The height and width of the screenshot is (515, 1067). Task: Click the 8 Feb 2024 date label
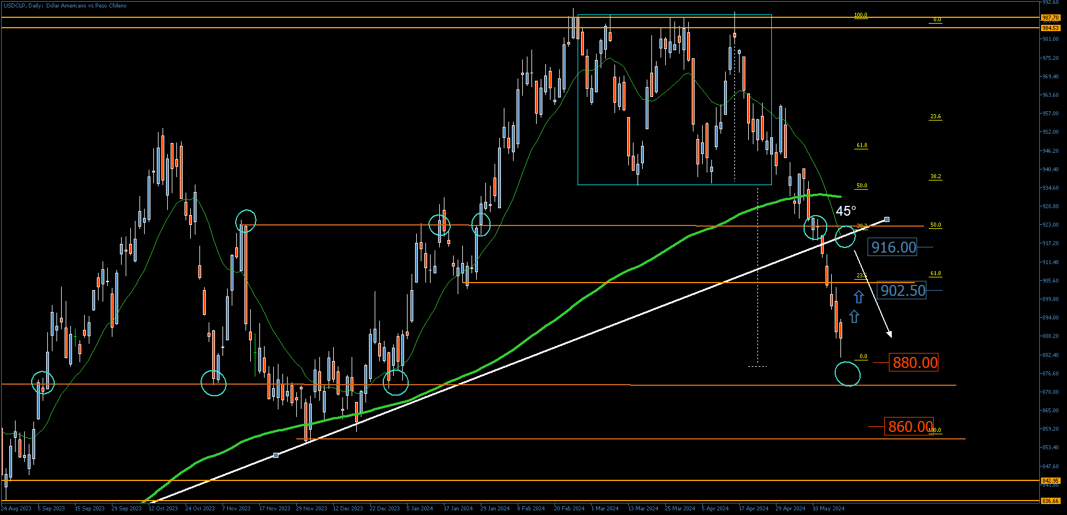(531, 509)
